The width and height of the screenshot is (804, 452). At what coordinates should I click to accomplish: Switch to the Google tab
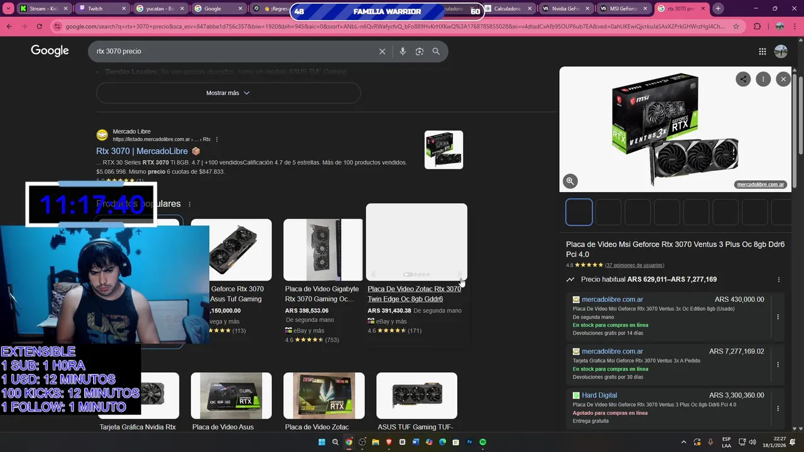pos(219,9)
